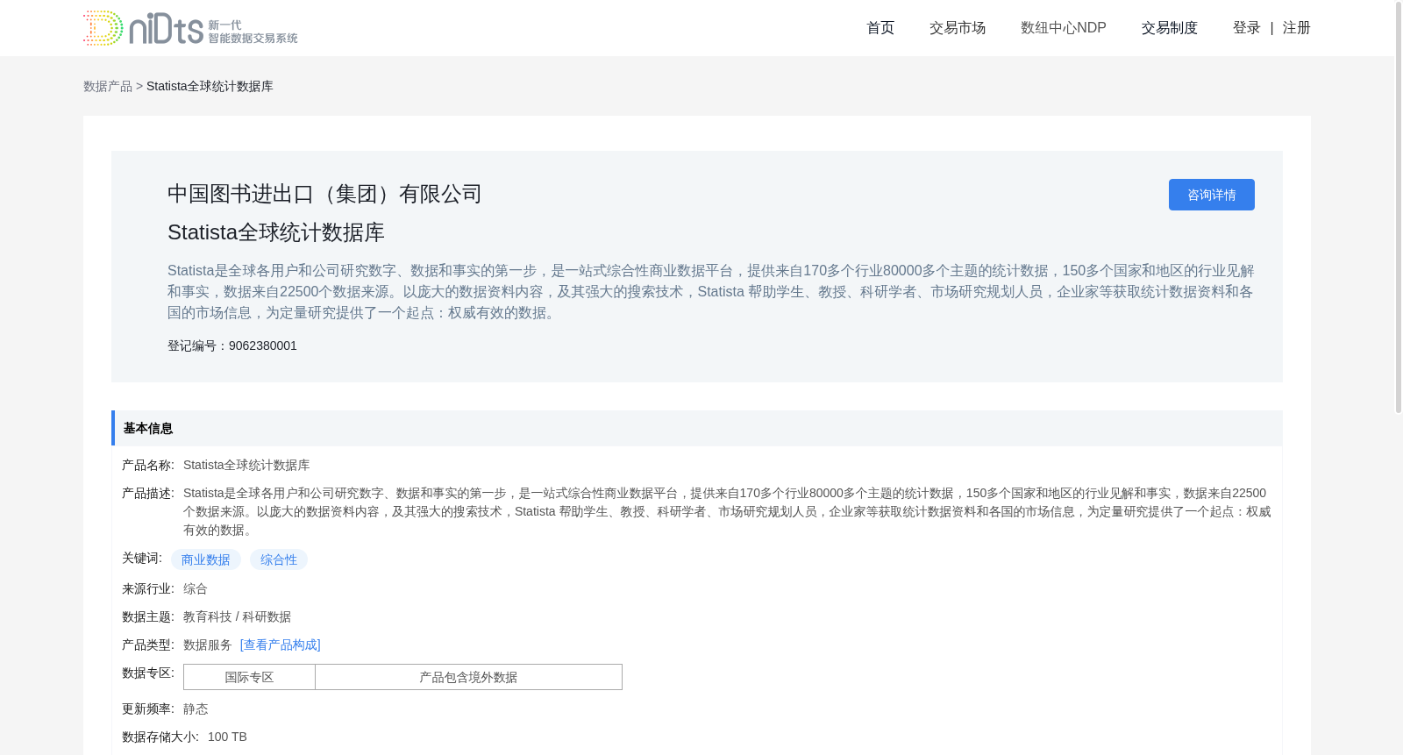Image resolution: width=1403 pixels, height=755 pixels.
Task: Open the 查看产品构成 link
Action: coord(281,645)
